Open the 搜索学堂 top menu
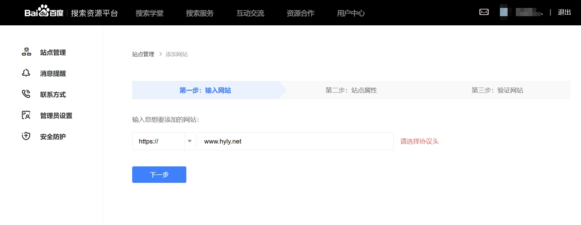The height and width of the screenshot is (225, 581). [x=150, y=13]
